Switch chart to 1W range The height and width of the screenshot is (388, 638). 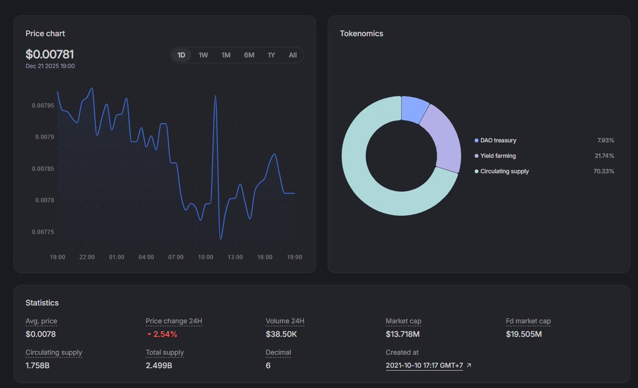[203, 55]
